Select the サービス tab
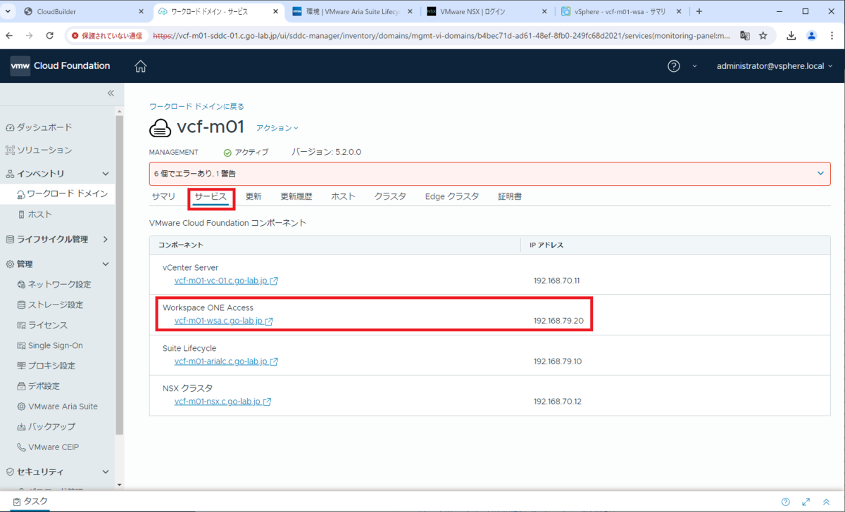 click(x=211, y=197)
